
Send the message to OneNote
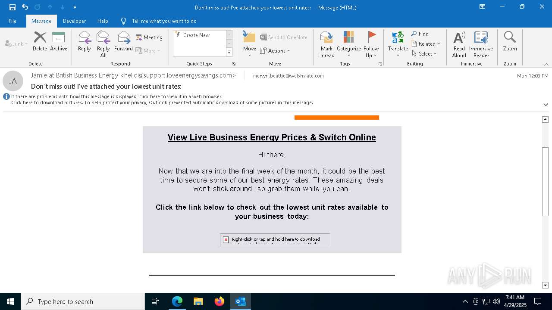click(x=284, y=37)
